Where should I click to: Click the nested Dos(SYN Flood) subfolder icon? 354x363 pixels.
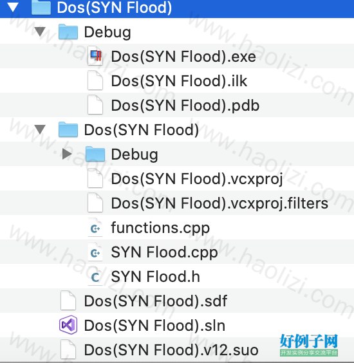click(x=68, y=129)
